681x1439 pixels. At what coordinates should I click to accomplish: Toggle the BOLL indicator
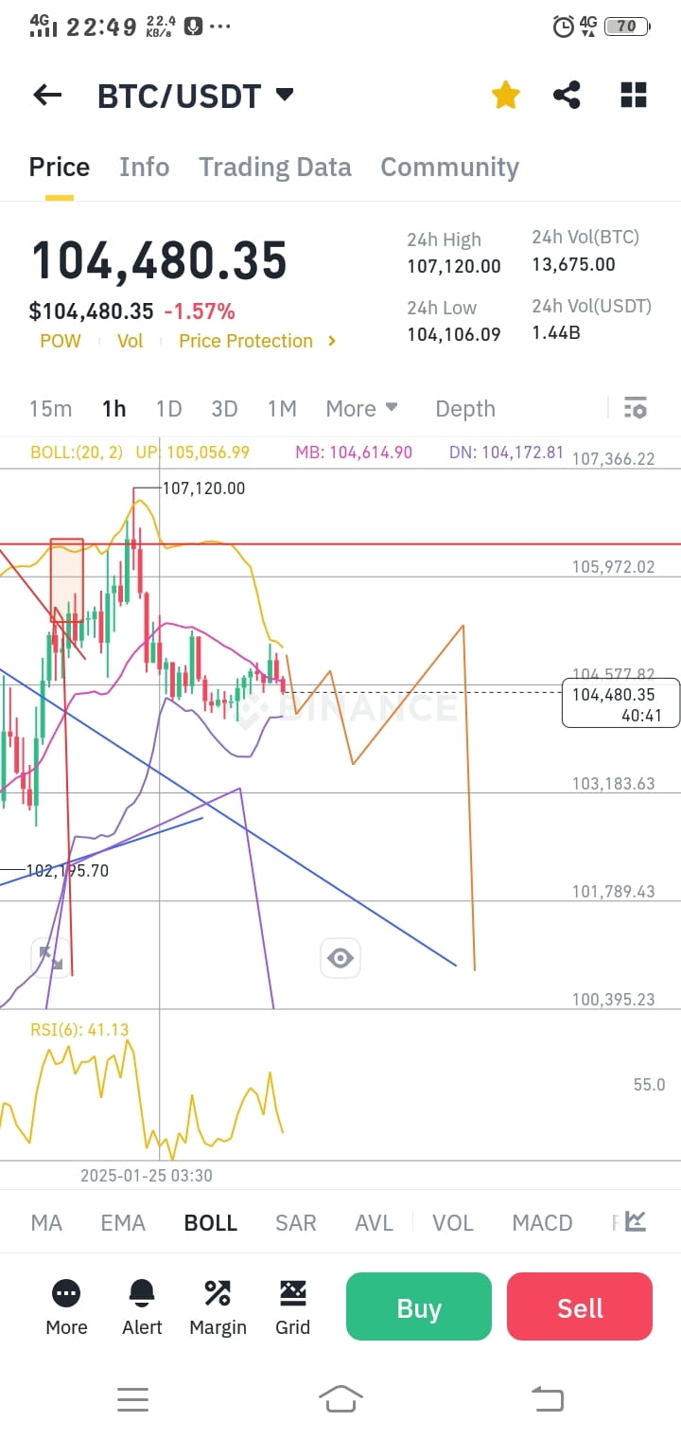pyautogui.click(x=211, y=1223)
